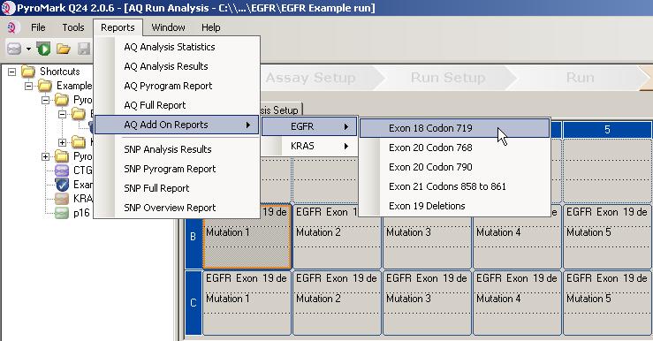Click the green play run toolbar icon
The image size is (653, 341).
pyautogui.click(x=43, y=49)
